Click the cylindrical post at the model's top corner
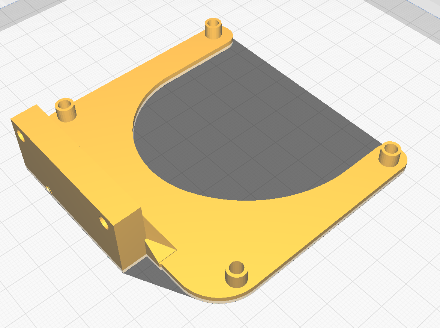This screenshot has width=440, height=328. point(213,29)
